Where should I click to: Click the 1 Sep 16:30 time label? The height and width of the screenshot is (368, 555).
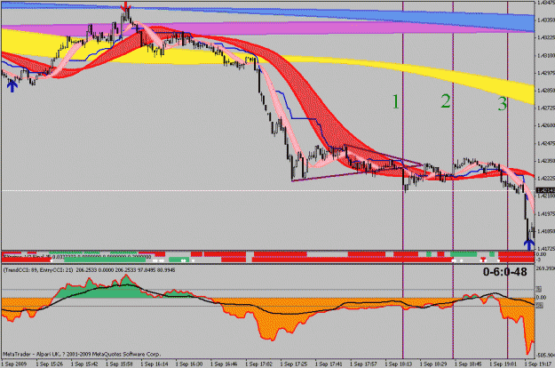coord(189,364)
